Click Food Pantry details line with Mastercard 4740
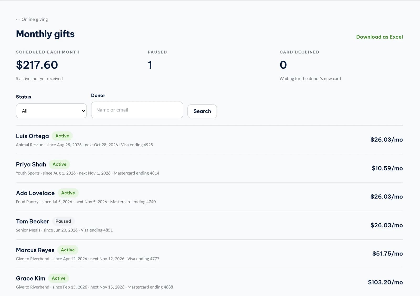Screen dimensions: 420x296 [x=86, y=202]
